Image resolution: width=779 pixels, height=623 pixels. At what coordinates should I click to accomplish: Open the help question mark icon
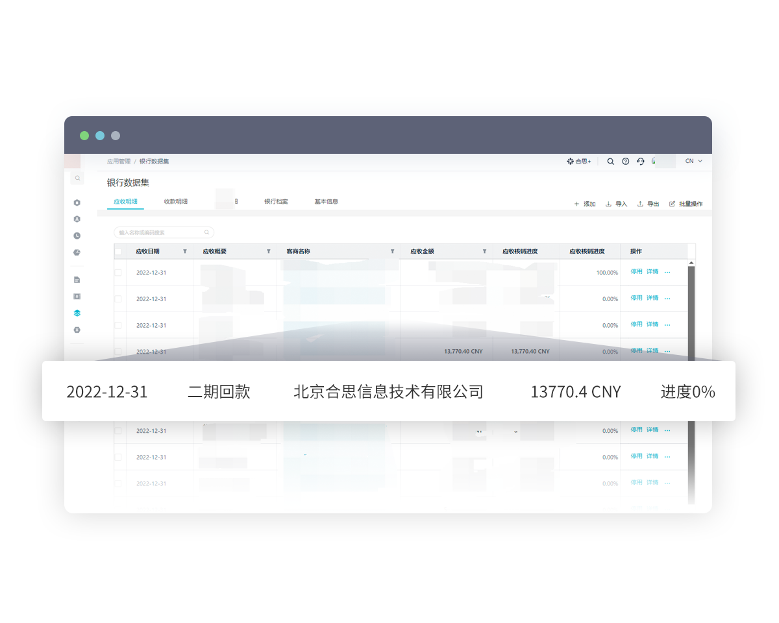626,161
